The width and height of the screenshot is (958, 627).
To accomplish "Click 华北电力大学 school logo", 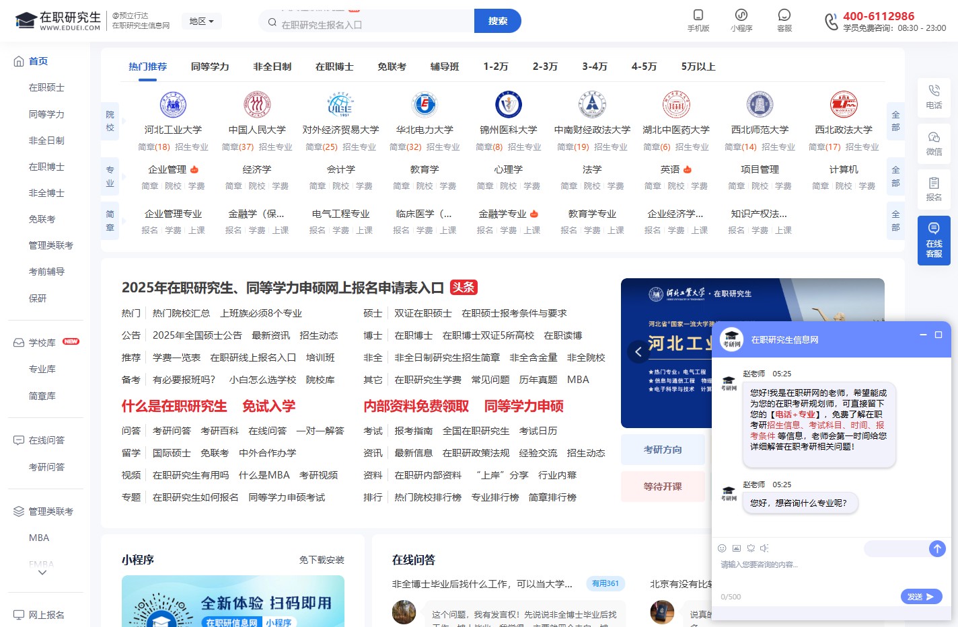I will (x=425, y=104).
